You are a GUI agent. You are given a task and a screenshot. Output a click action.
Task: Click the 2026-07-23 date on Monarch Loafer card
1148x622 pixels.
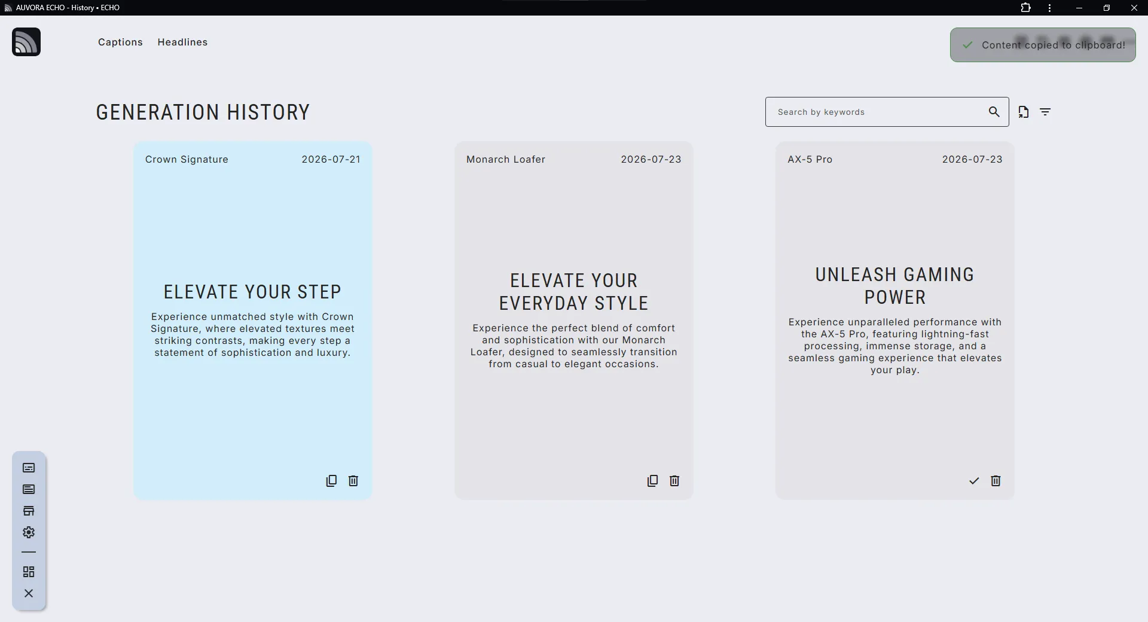651,159
